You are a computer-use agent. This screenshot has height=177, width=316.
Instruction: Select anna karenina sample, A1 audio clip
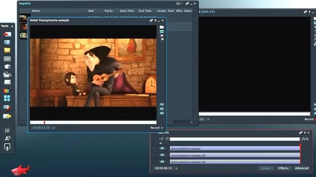(235, 155)
